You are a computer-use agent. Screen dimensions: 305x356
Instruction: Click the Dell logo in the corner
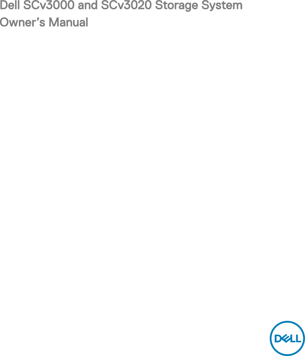[x=287, y=338]
